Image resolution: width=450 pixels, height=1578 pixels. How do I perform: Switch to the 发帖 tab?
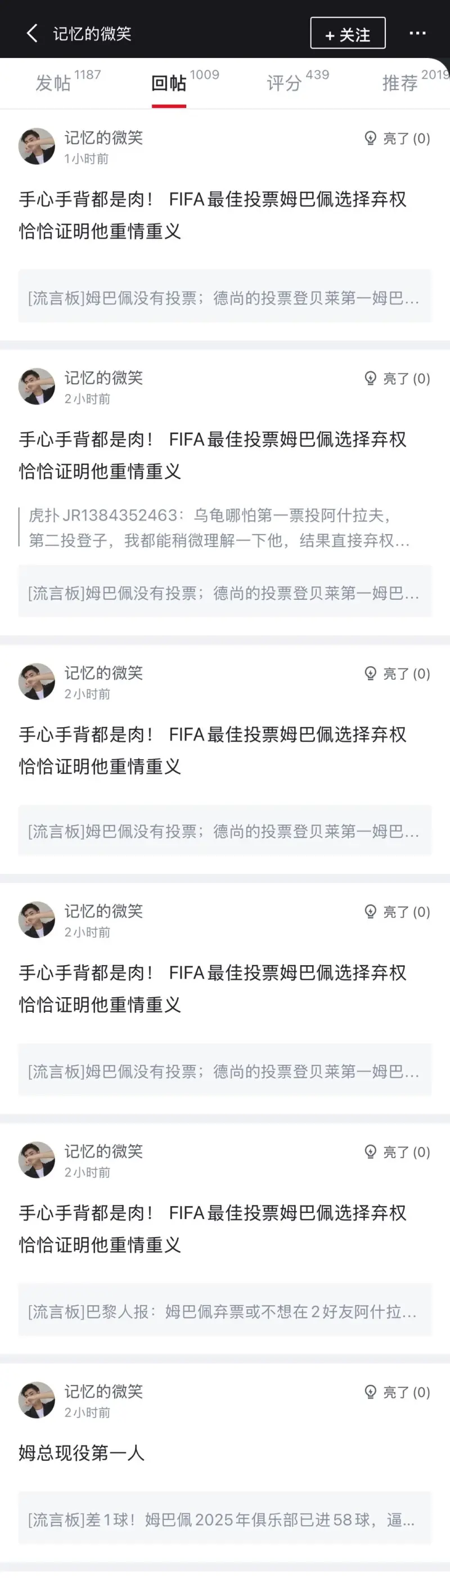point(53,82)
